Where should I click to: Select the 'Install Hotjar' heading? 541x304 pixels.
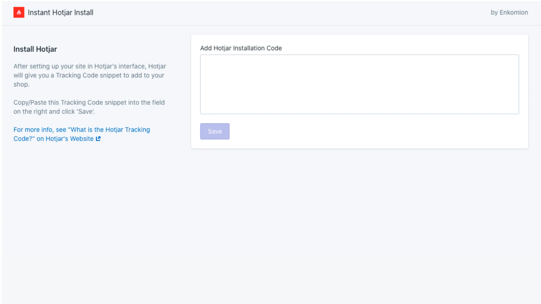[x=35, y=49]
